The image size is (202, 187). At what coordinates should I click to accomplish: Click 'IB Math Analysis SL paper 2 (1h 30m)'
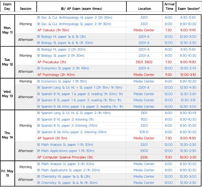[x=66, y=164]
